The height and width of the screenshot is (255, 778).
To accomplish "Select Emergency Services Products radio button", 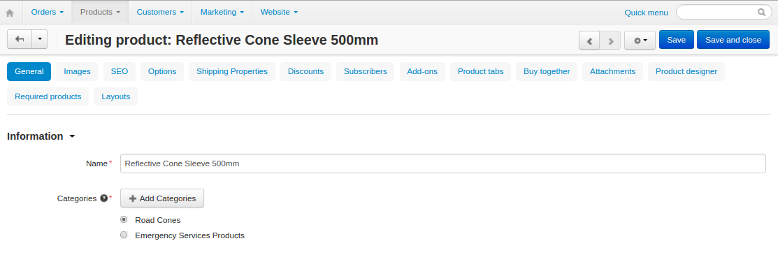I will point(124,235).
